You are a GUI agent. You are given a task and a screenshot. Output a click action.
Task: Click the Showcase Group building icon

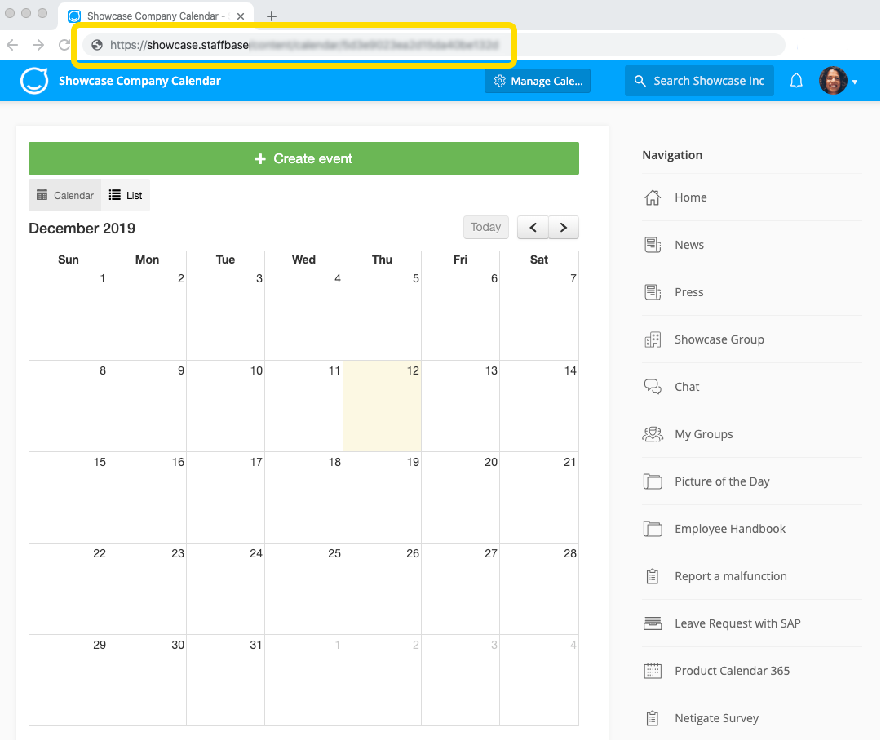(x=653, y=339)
